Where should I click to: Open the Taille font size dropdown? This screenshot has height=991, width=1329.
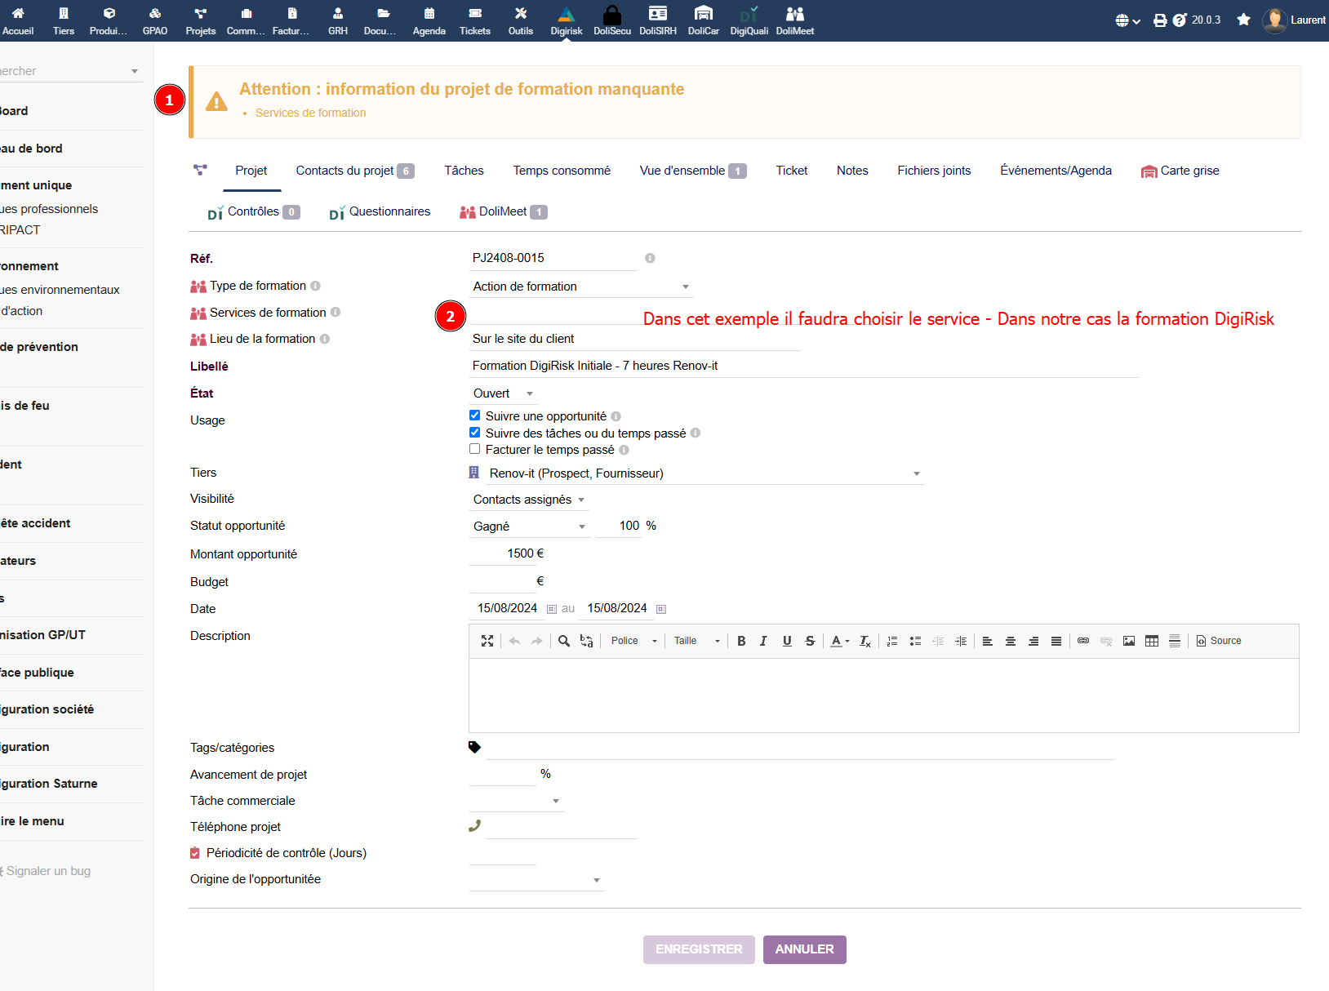tap(697, 641)
